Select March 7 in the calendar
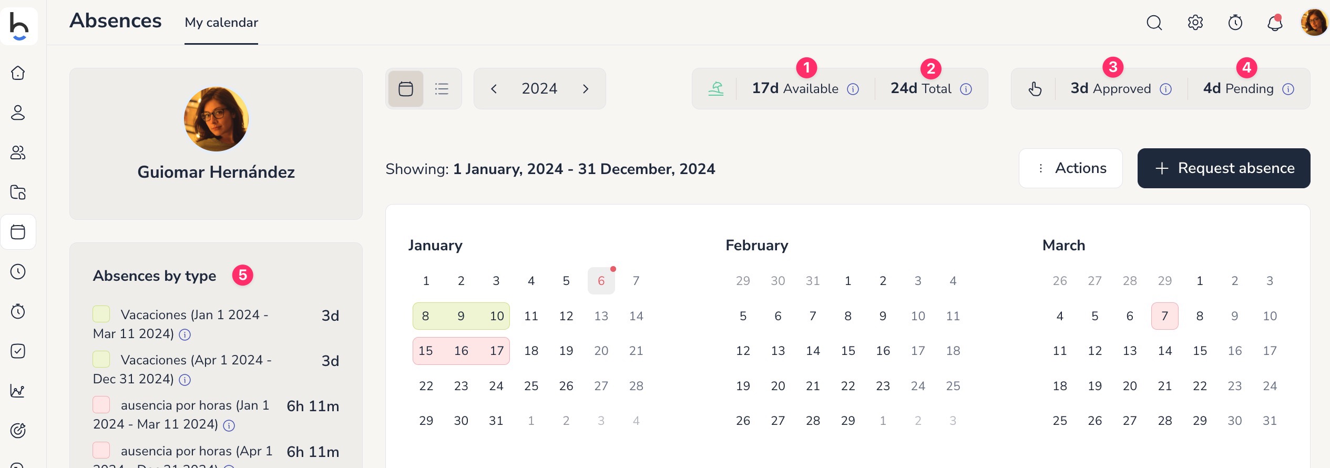The width and height of the screenshot is (1330, 468). point(1164,316)
